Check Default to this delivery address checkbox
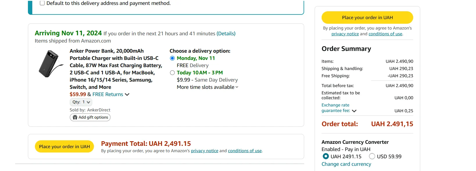The width and height of the screenshot is (476, 171). (x=42, y=3)
